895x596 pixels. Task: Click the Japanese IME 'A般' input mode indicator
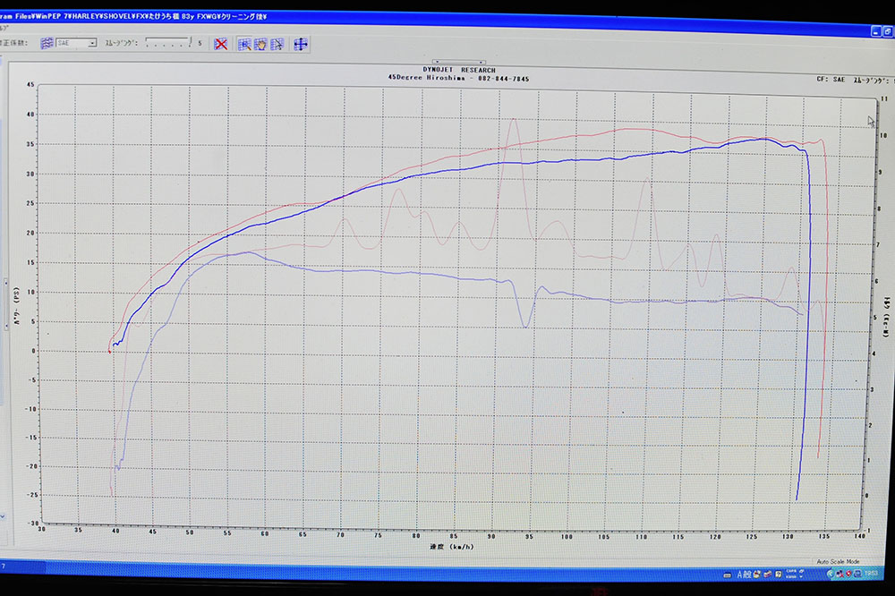click(745, 574)
